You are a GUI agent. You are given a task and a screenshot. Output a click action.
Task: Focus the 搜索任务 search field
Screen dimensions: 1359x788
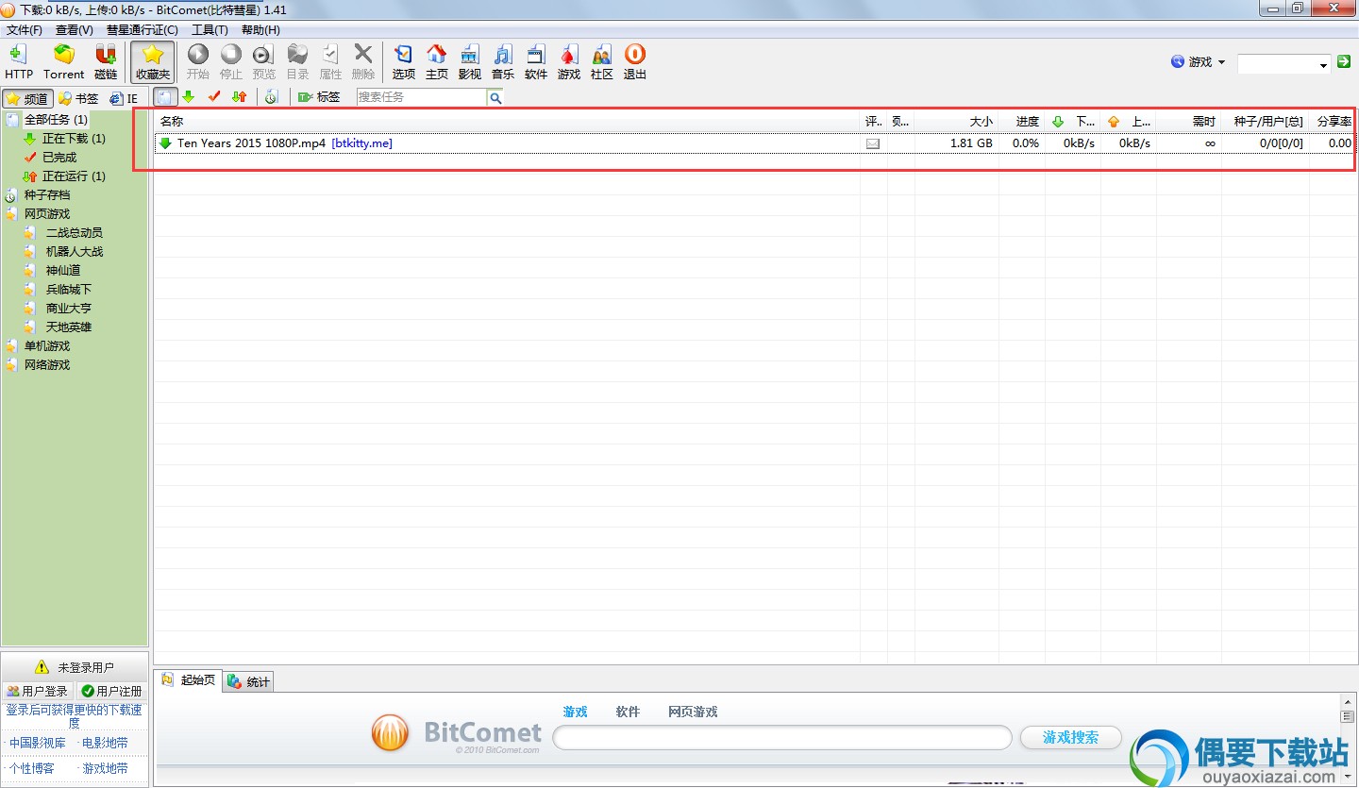(x=422, y=97)
